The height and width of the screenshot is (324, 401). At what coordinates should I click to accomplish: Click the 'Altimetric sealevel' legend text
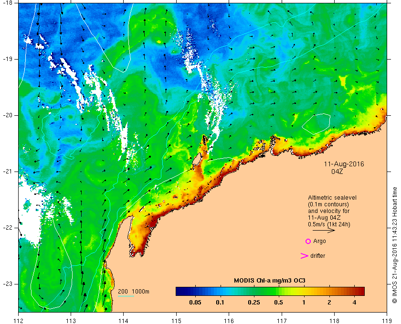(332, 198)
